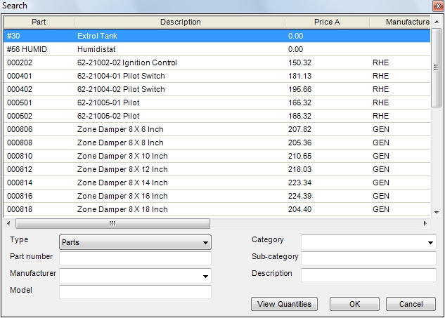Sort by the Price A column header
The image size is (445, 318).
click(x=327, y=22)
